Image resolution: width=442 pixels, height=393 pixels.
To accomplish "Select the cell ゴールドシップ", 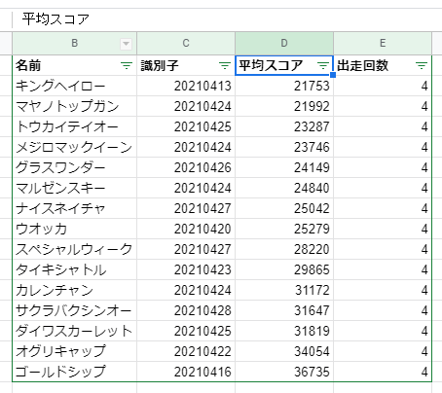I will point(75,372).
